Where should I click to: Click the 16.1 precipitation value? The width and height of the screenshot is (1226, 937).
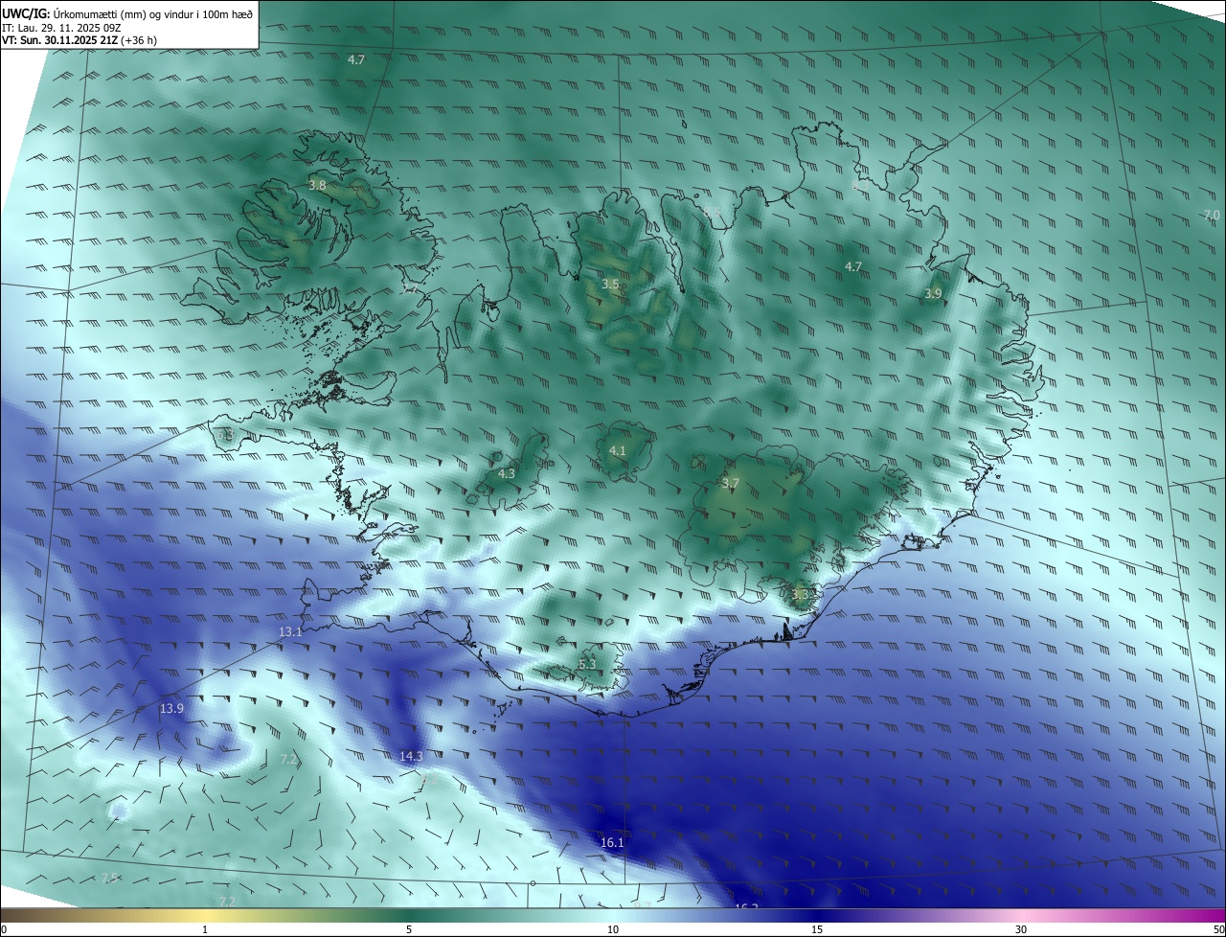point(612,843)
